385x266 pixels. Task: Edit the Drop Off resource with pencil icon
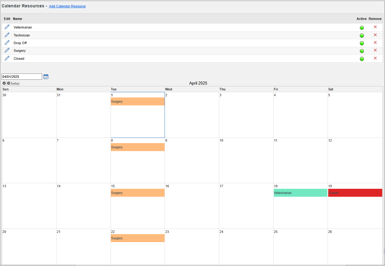[7, 43]
